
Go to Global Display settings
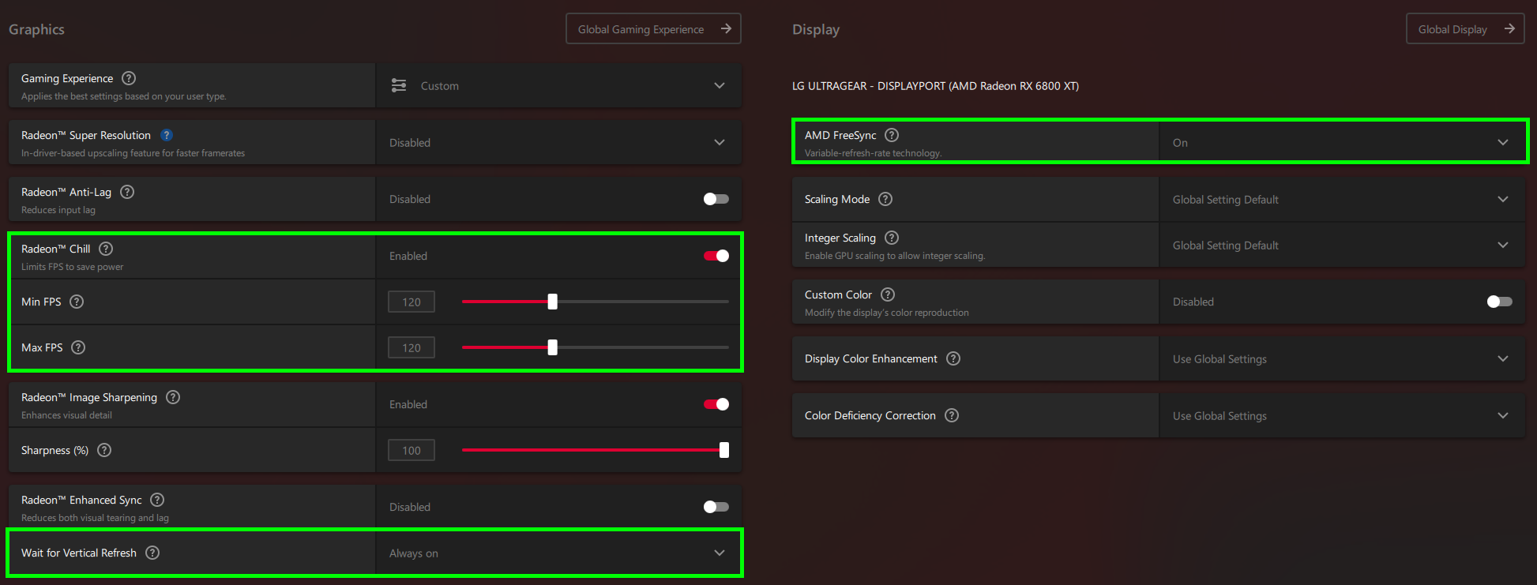(x=1464, y=29)
